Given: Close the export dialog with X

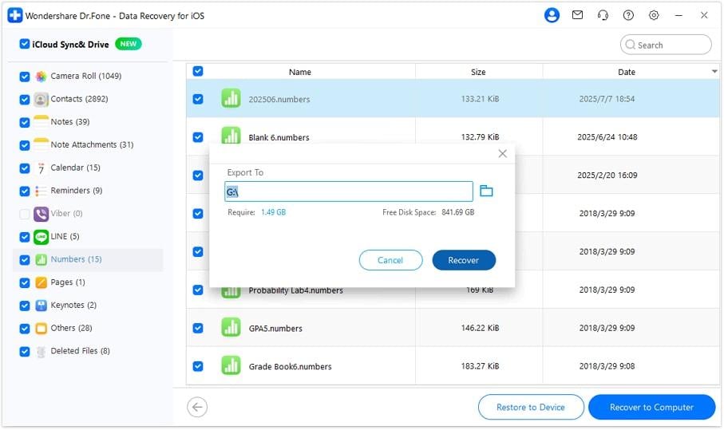Looking at the screenshot, I should 502,154.
